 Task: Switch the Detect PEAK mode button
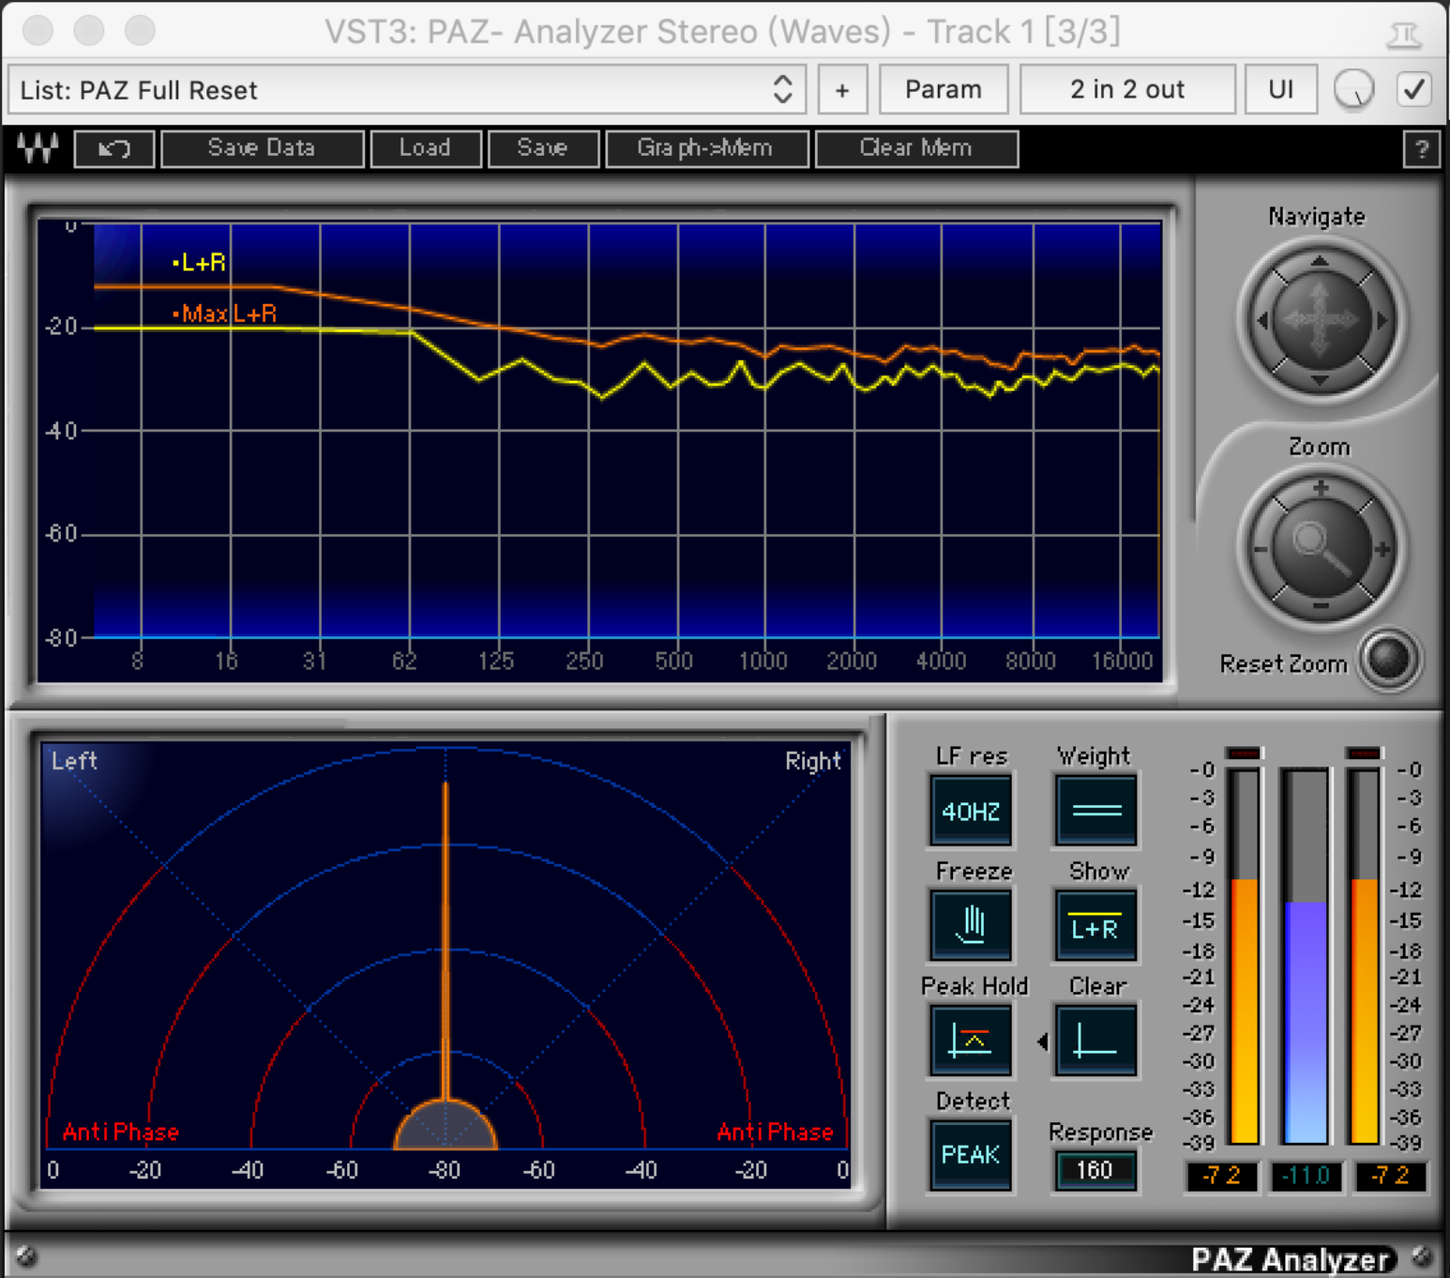click(971, 1155)
